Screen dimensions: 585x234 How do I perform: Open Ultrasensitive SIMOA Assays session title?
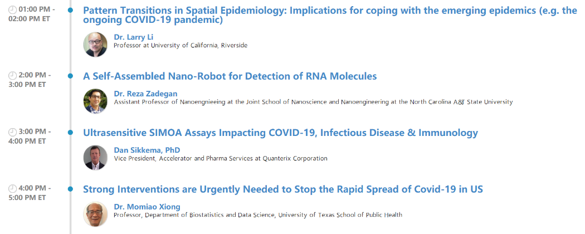(280, 133)
